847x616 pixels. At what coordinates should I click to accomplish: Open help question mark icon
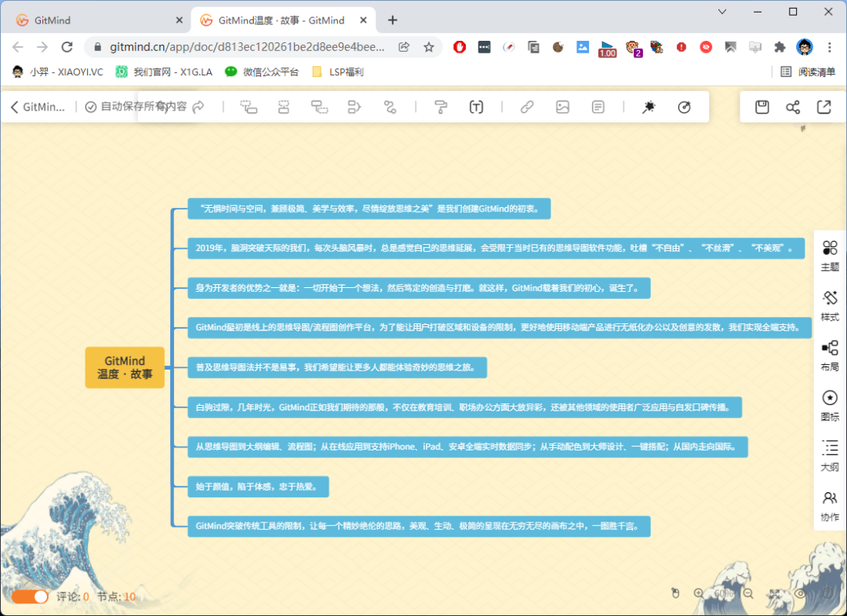[827, 593]
